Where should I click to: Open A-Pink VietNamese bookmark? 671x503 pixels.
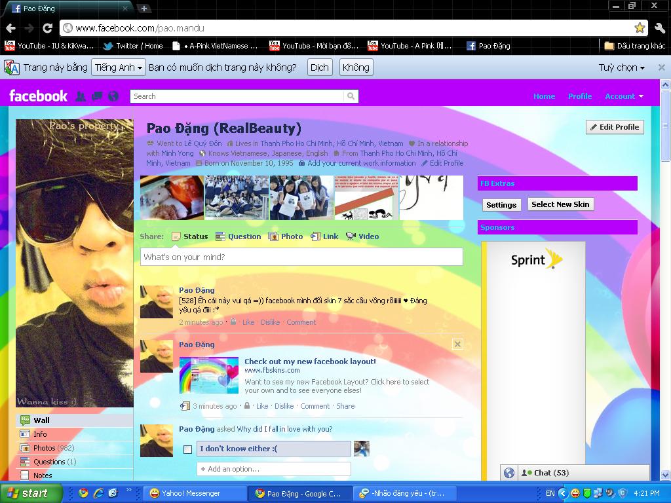tap(215, 46)
